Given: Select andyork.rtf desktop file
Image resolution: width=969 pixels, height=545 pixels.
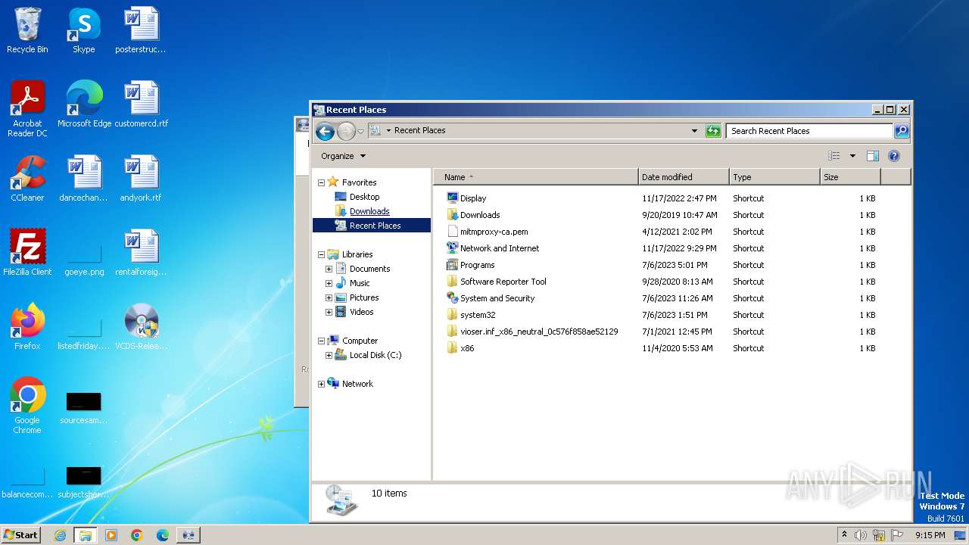Looking at the screenshot, I should (x=141, y=179).
